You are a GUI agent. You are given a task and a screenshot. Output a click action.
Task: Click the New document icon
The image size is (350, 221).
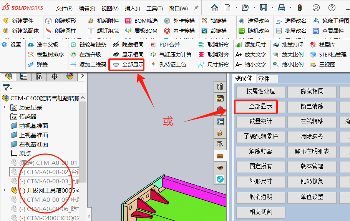point(227,8)
